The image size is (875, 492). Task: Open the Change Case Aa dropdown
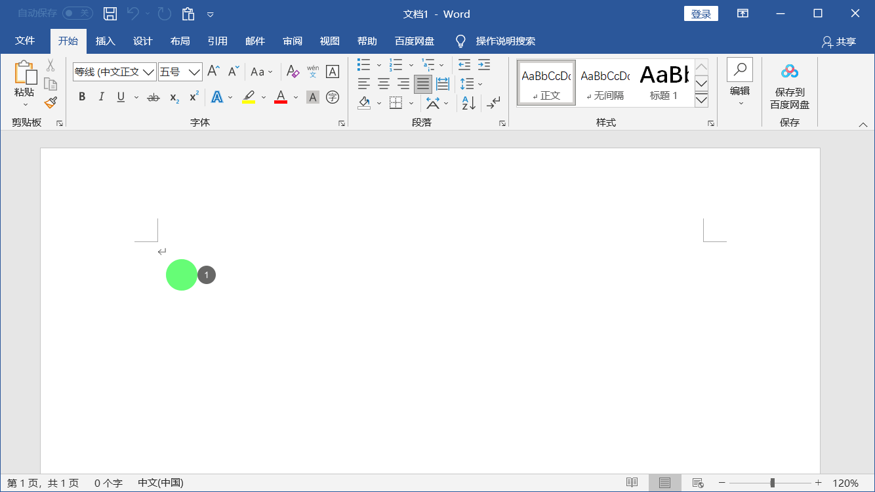262,72
